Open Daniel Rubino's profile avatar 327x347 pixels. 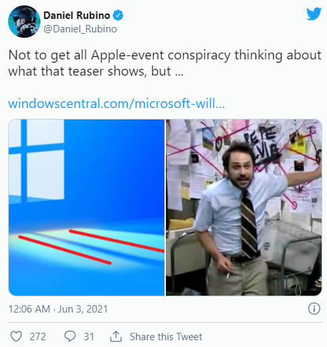(24, 22)
